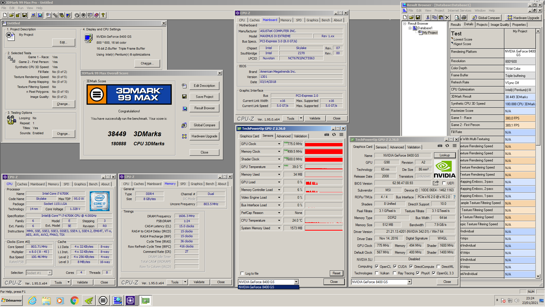The height and width of the screenshot is (307, 545).
Task: Click Copy icon in Result Browser toolbar
Action: 434,18
